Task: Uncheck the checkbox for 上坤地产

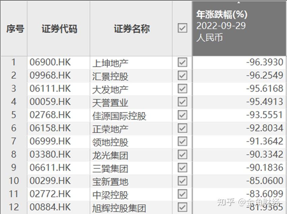Action: [182, 62]
